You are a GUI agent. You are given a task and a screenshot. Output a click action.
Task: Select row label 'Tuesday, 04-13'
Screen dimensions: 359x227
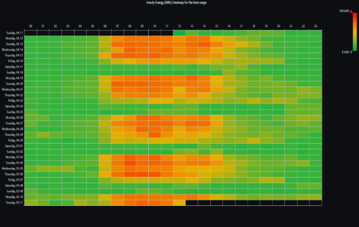pos(14,44)
